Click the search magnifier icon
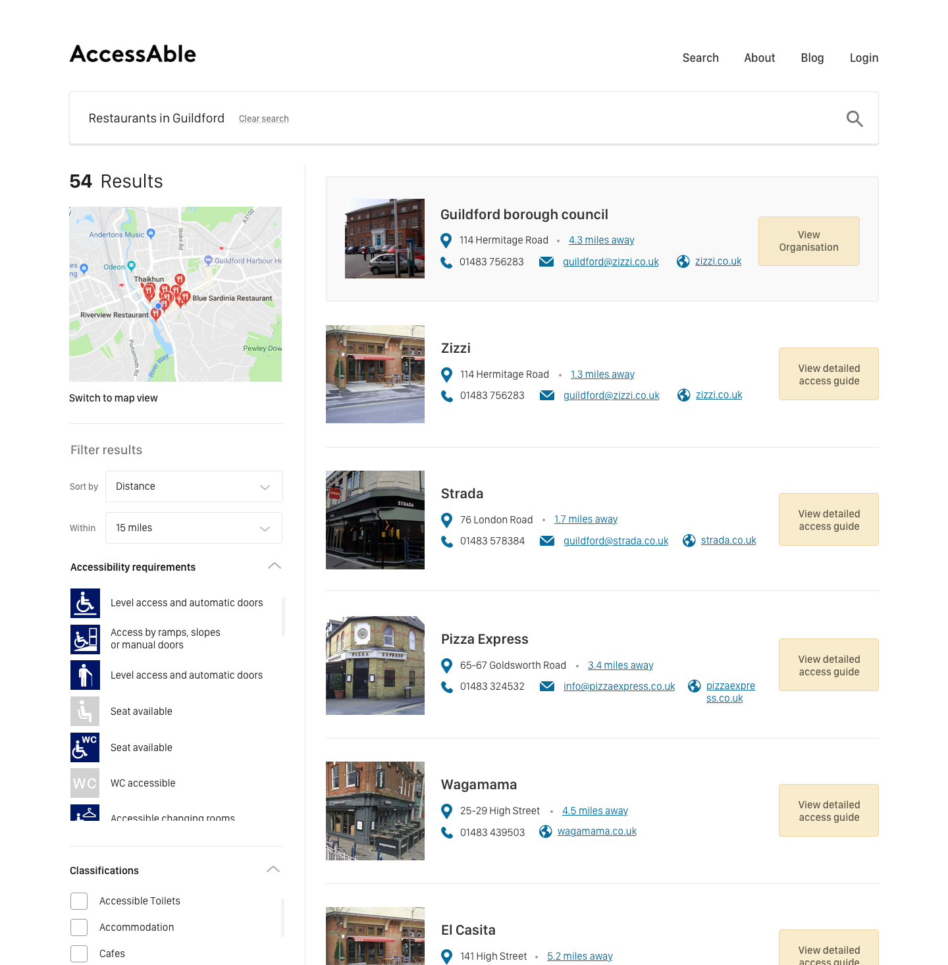948x965 pixels. point(855,118)
